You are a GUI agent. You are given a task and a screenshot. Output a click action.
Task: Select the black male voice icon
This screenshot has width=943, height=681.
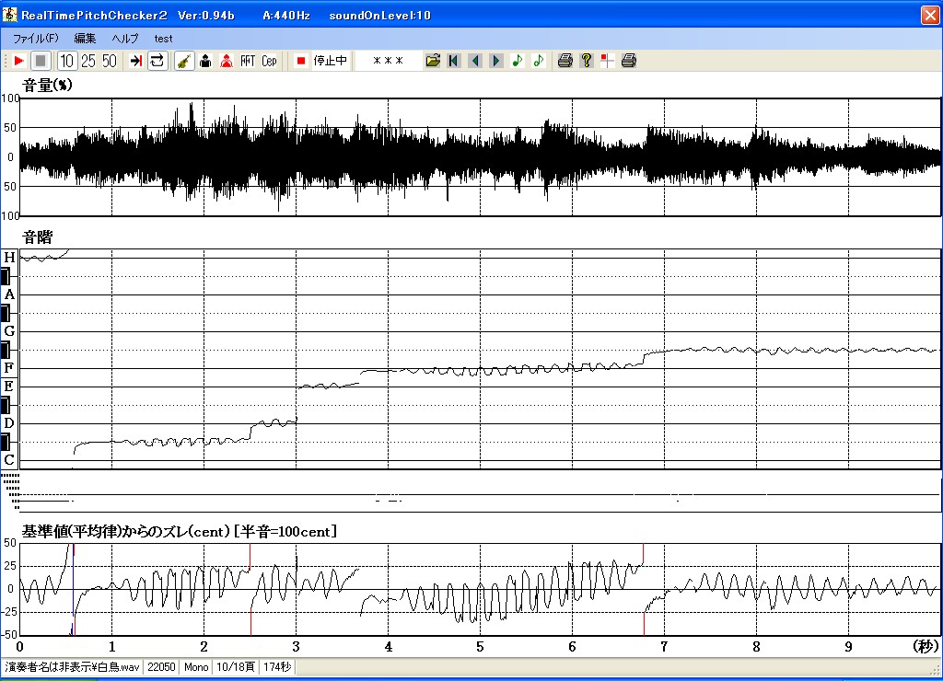click(x=205, y=61)
